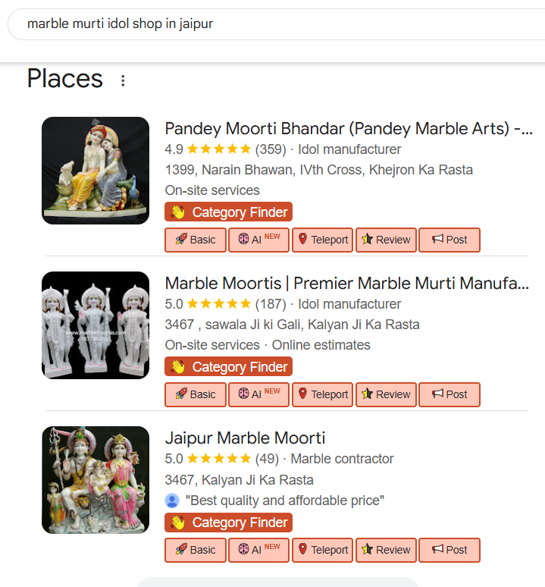545x587 pixels.
Task: Open Category Finder for Marble Moortis listing
Action: point(228,367)
